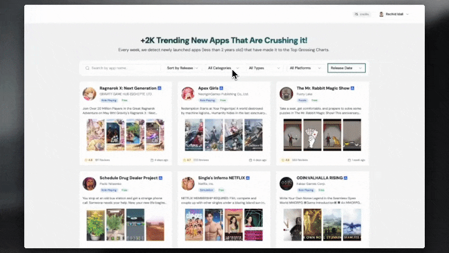The height and width of the screenshot is (253, 449).
Task: Click the Role Playing tag on Apex Girls card
Action: tap(207, 100)
